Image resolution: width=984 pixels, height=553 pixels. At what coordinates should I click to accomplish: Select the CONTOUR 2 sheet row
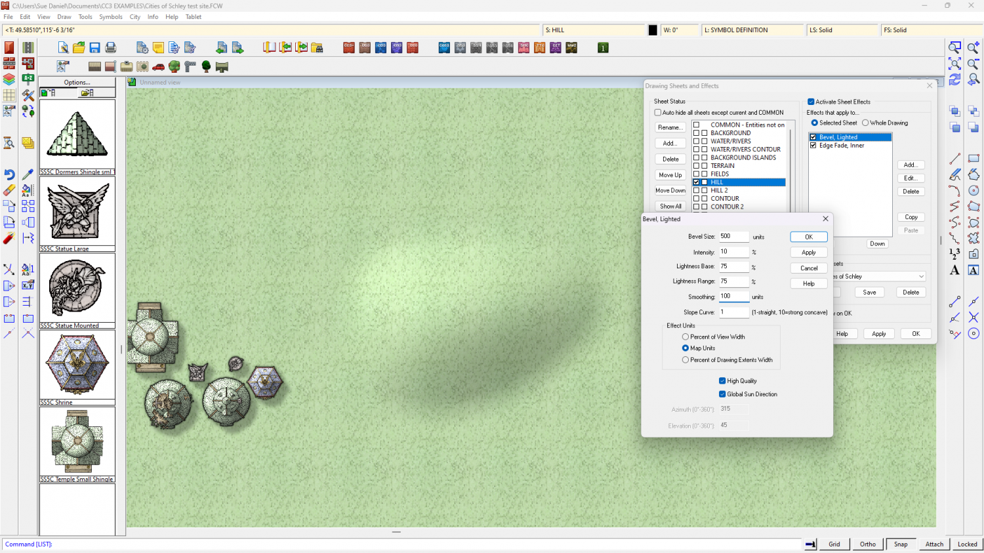[x=740, y=207]
